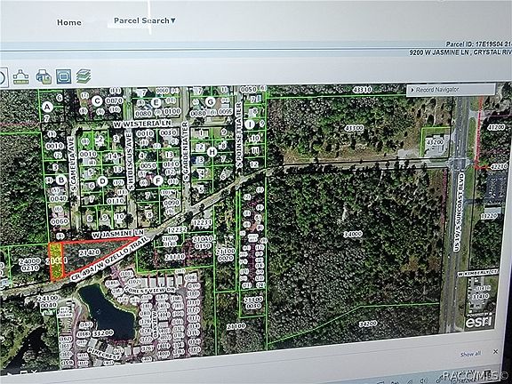
Task: Click the esri logo on map
Action: (x=480, y=320)
